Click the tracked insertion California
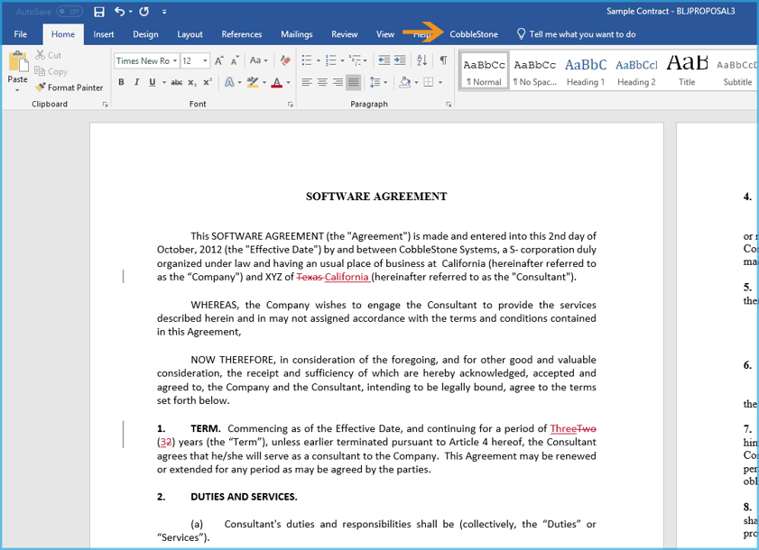Viewport: 759px width, 550px height. point(347,277)
